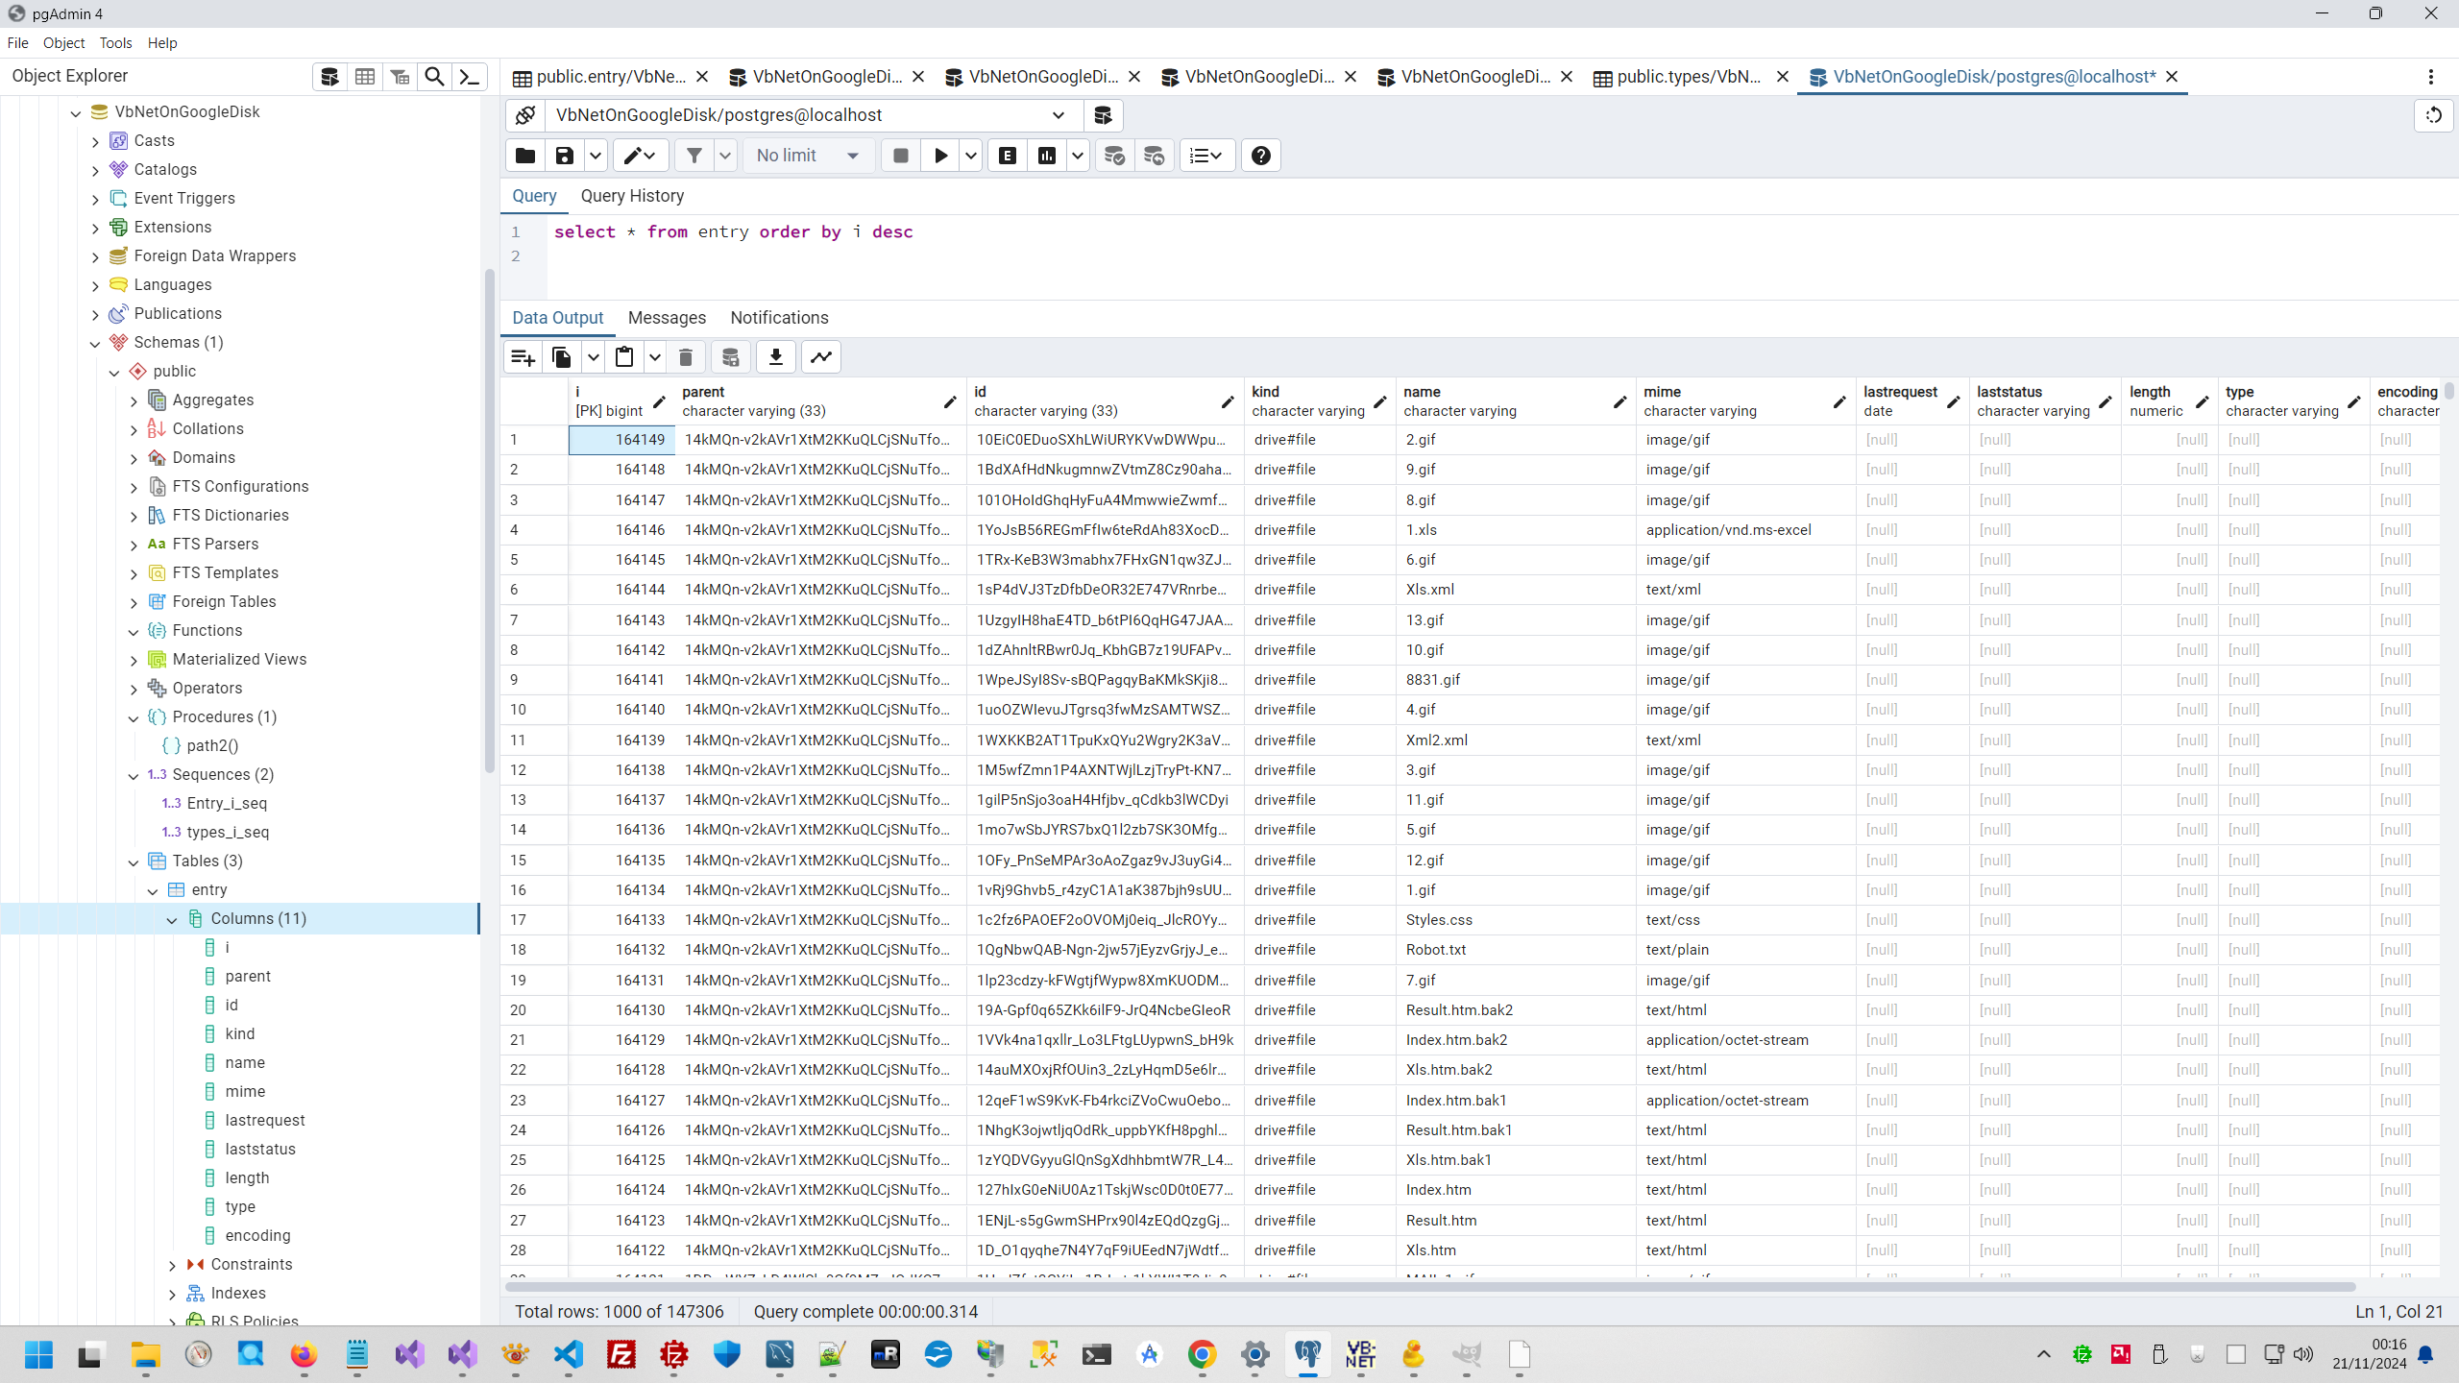This screenshot has width=2459, height=1383.
Task: Expand the Constraints tree node
Action: 172,1265
